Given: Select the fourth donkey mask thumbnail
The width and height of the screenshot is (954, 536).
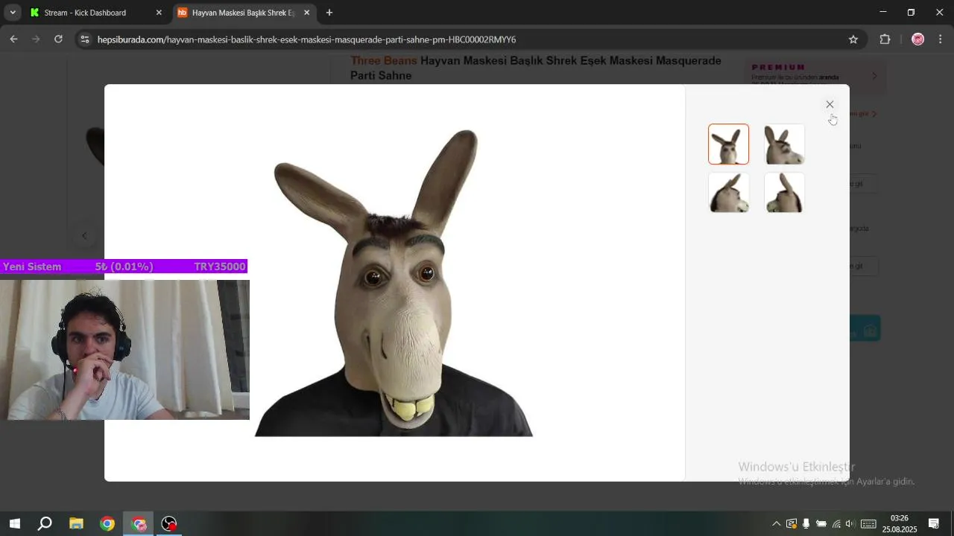Looking at the screenshot, I should [x=784, y=193].
